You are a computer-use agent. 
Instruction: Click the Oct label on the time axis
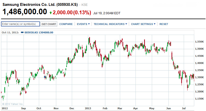coord(39,108)
